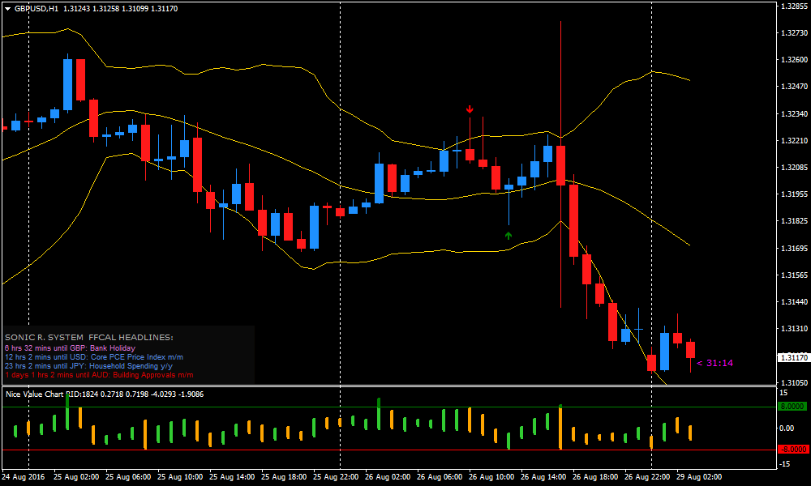The height and width of the screenshot is (486, 811).
Task: Click the 0.00 level on indicator scale
Action: (787, 428)
